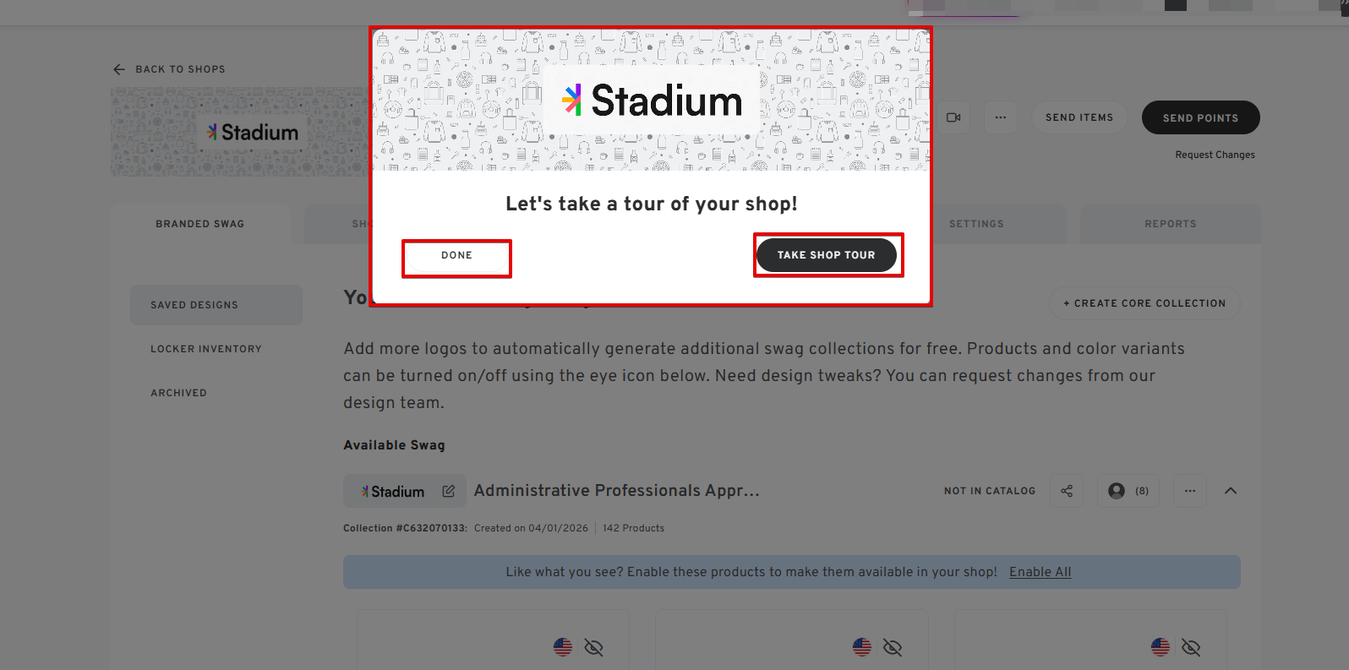Screen dimensions: 1349x670
Task: Click the Take Shop Tour button
Action: 827,255
